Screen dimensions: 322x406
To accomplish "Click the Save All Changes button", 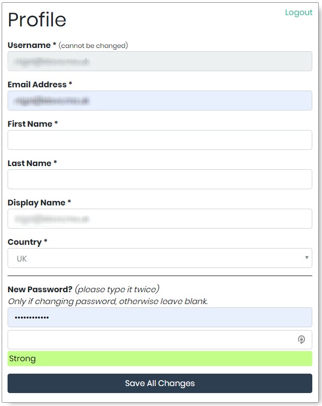I will pos(160,383).
